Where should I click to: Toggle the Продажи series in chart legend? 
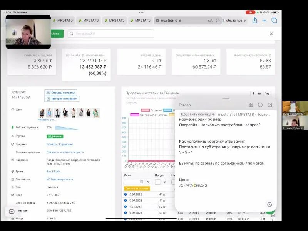click(151, 110)
